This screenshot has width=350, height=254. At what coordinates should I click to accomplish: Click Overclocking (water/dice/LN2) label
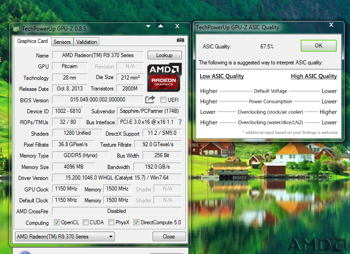pos(270,122)
